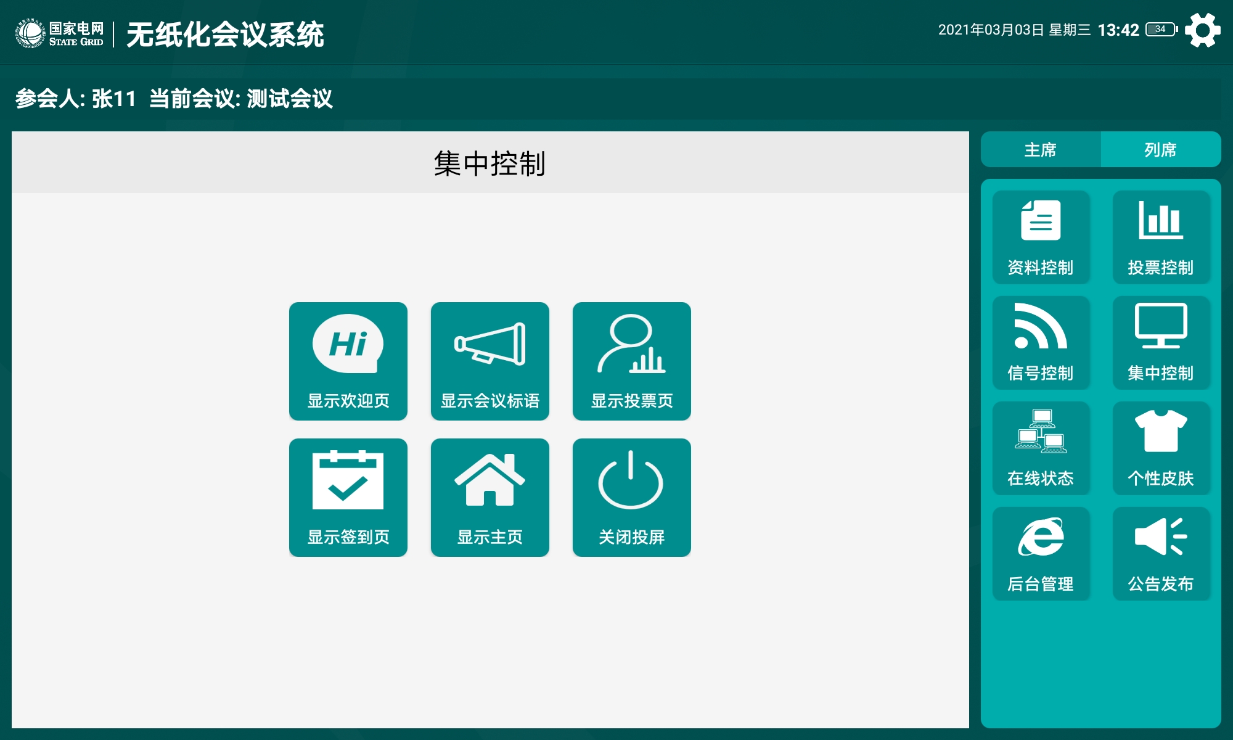The image size is (1233, 740).
Task: Open 投票控制 bar chart icon
Action: click(x=1161, y=237)
